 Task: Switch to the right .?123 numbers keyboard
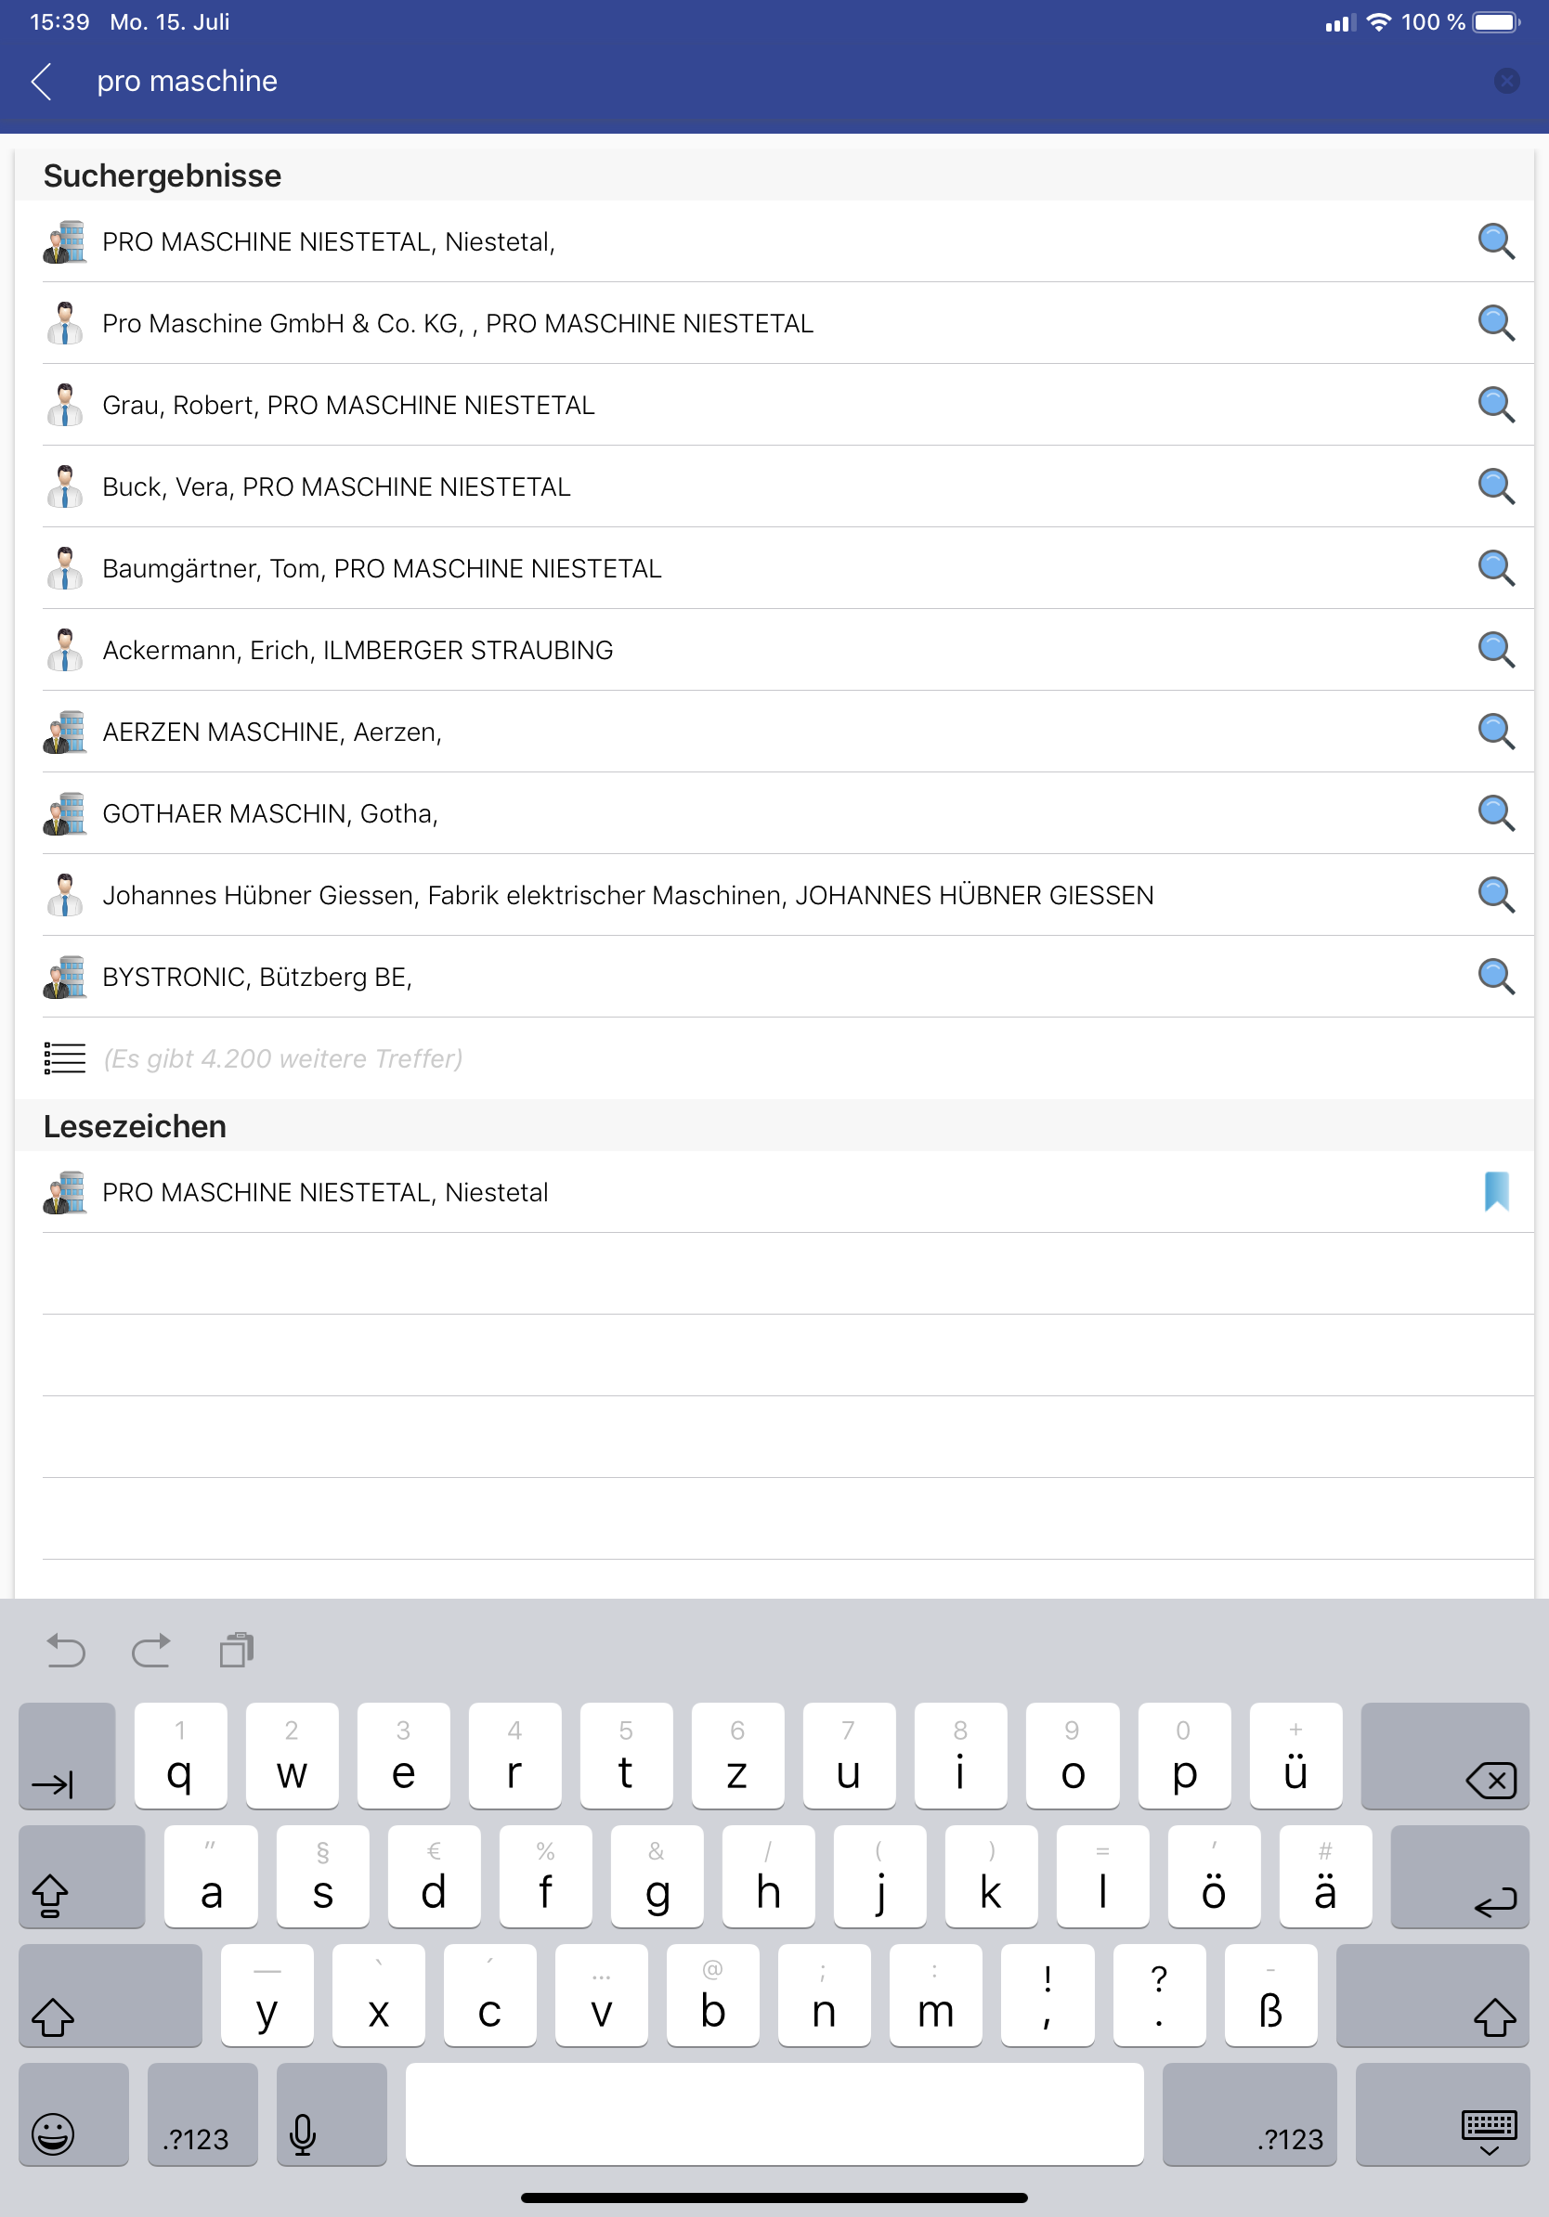point(1250,2115)
